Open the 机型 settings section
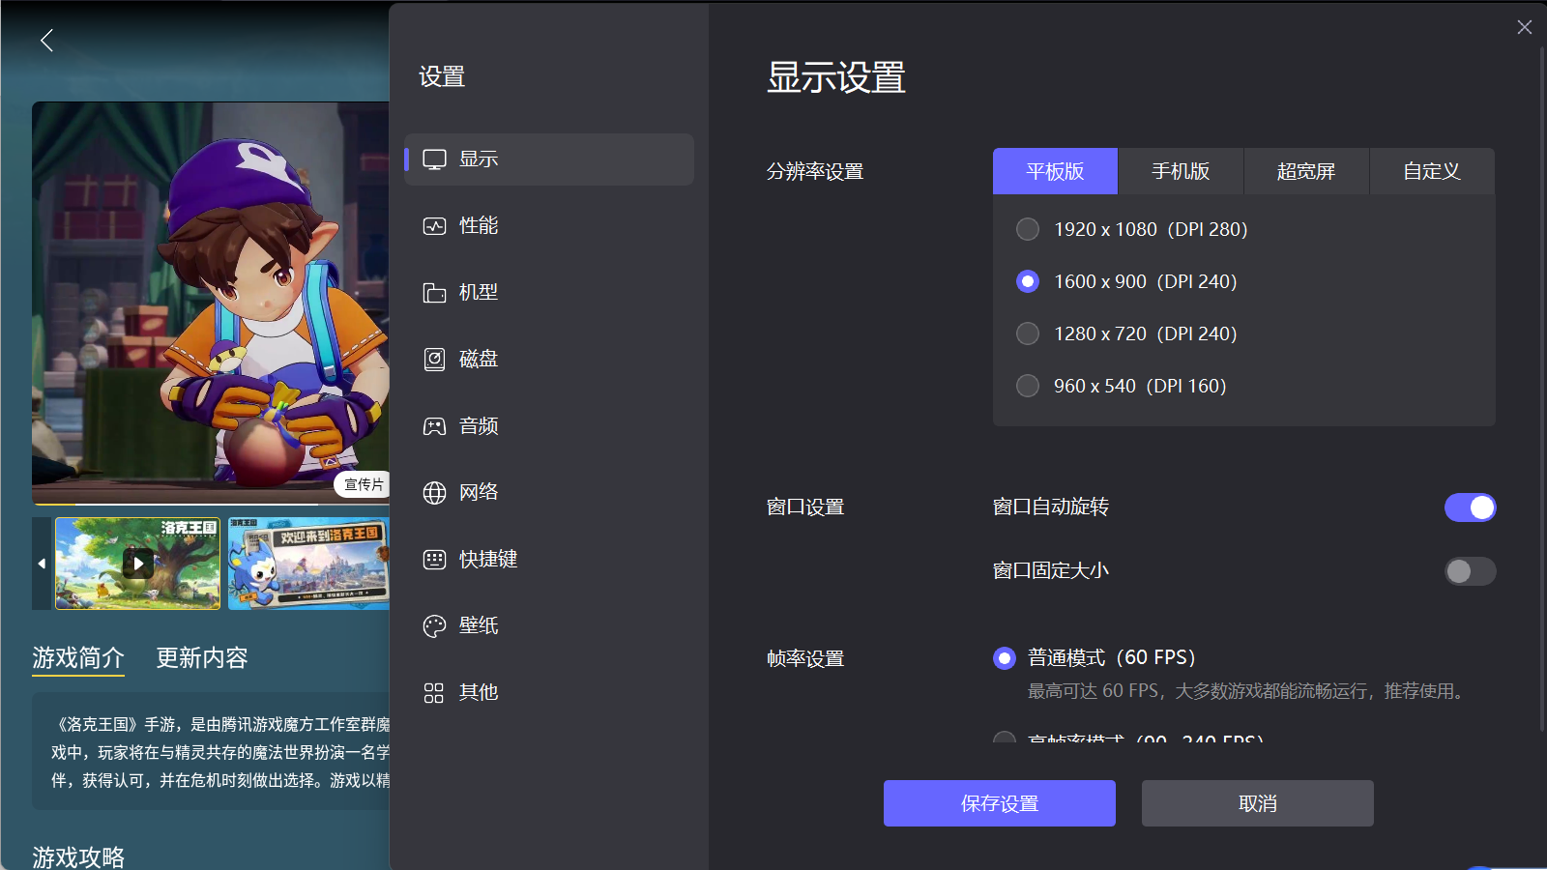1547x870 pixels. pos(549,293)
